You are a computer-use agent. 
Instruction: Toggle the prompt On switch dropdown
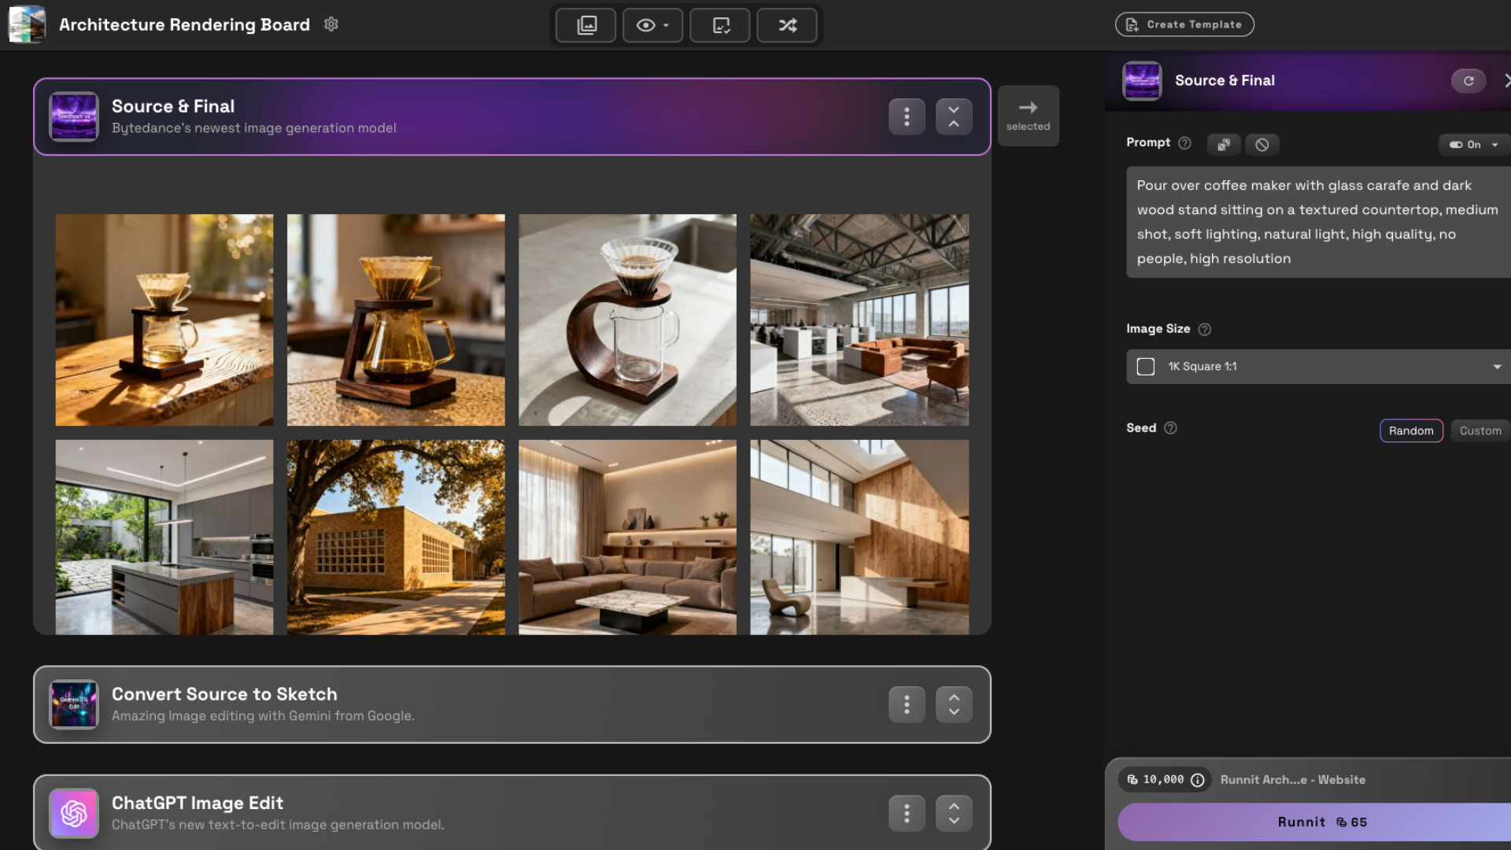coord(1474,144)
